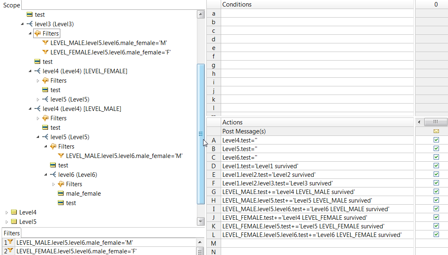Click the Actions horizontal scrollbar thumb
448x255 pixels.
coord(436,122)
